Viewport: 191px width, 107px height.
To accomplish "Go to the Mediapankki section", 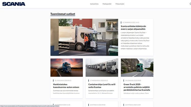I will pyautogui.click(x=107, y=4).
